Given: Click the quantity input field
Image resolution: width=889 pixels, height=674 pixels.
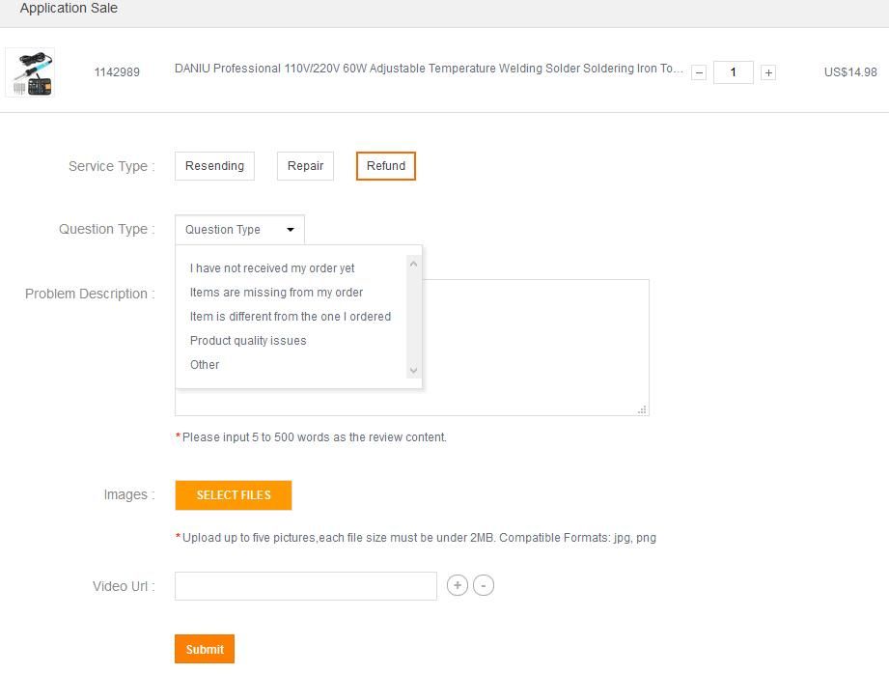Looking at the screenshot, I should (x=734, y=72).
